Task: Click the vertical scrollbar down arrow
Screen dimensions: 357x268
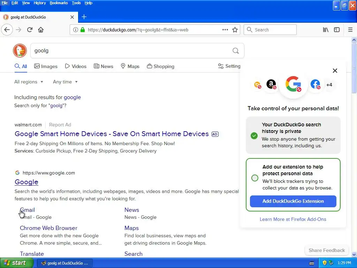Action: (x=354, y=254)
